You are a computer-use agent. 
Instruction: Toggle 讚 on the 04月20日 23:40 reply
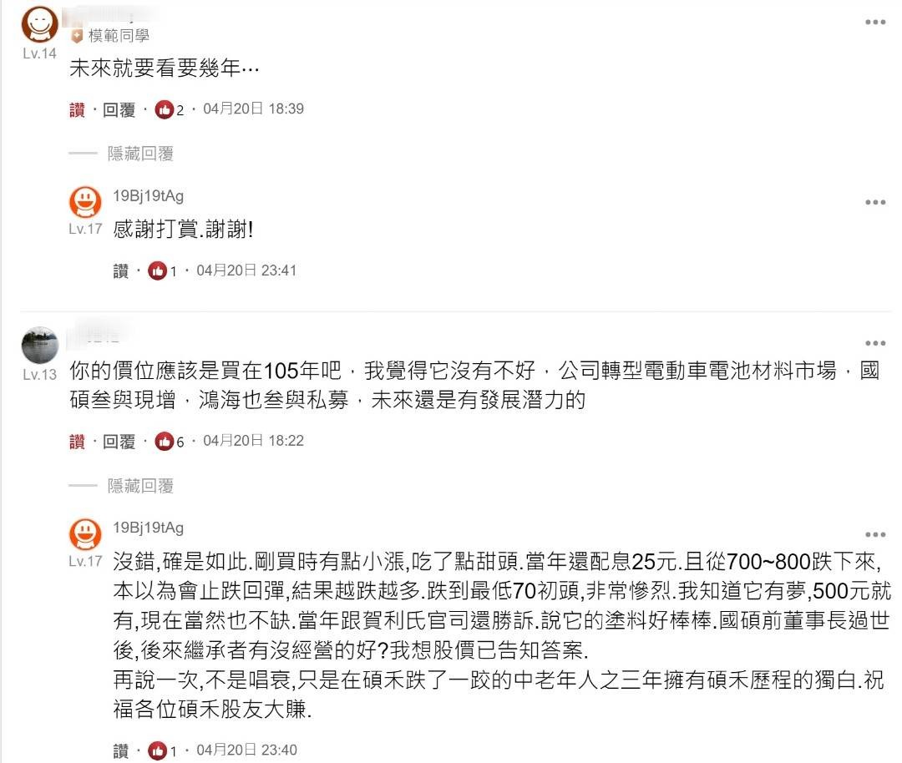pos(121,750)
